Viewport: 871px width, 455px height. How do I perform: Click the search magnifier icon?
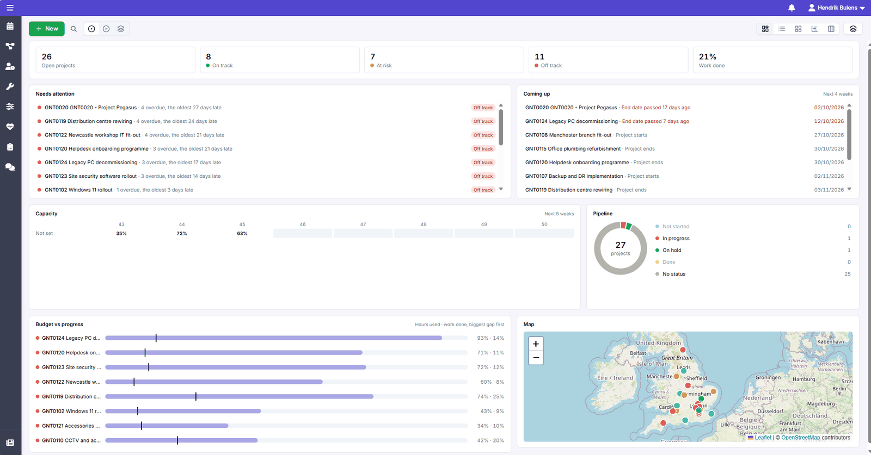click(73, 29)
